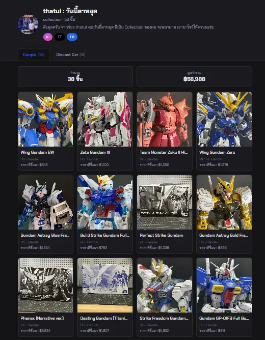Click the Gundam GP-01FB Full Bu... title
Viewport: 265px width, 340px height.
[x=224, y=318]
